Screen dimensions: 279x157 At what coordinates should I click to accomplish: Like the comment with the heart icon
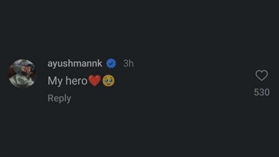[x=262, y=75]
